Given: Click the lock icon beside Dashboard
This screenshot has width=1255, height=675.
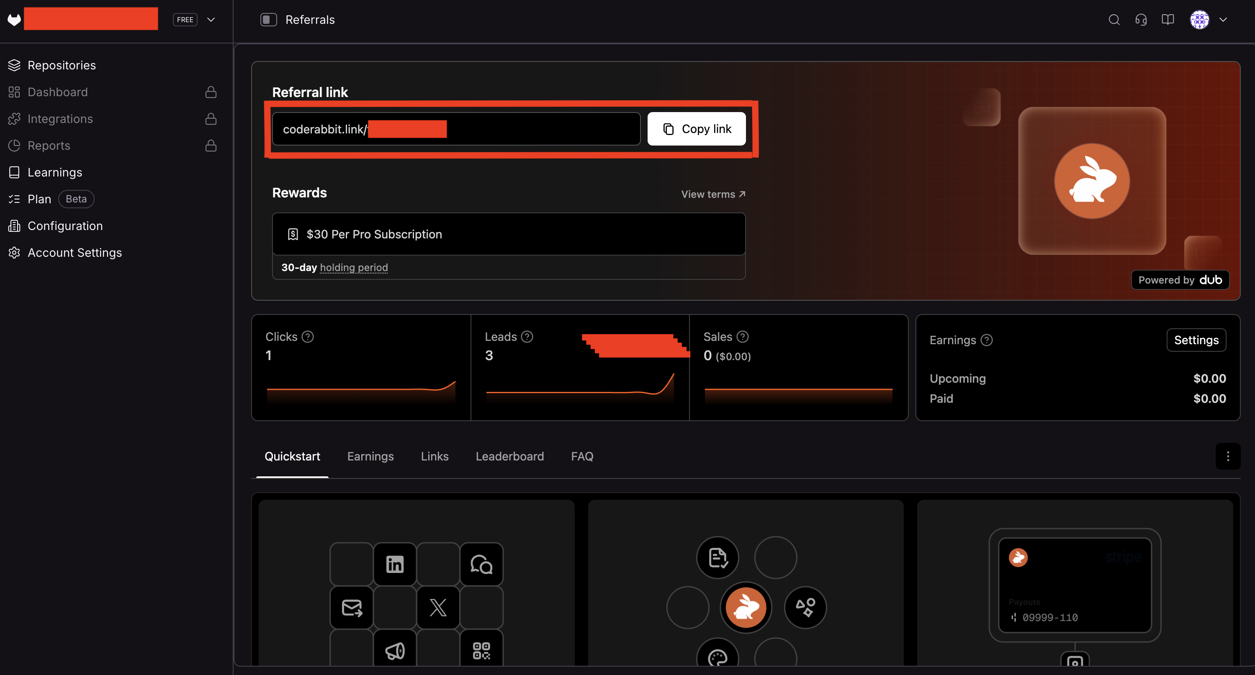Looking at the screenshot, I should (x=211, y=92).
